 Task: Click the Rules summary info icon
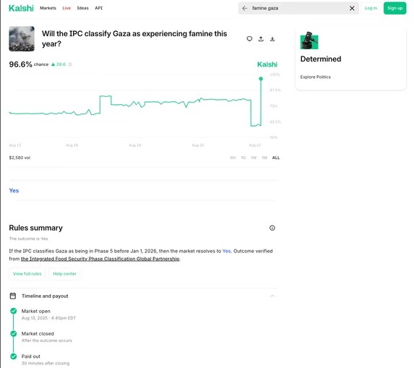(272, 228)
